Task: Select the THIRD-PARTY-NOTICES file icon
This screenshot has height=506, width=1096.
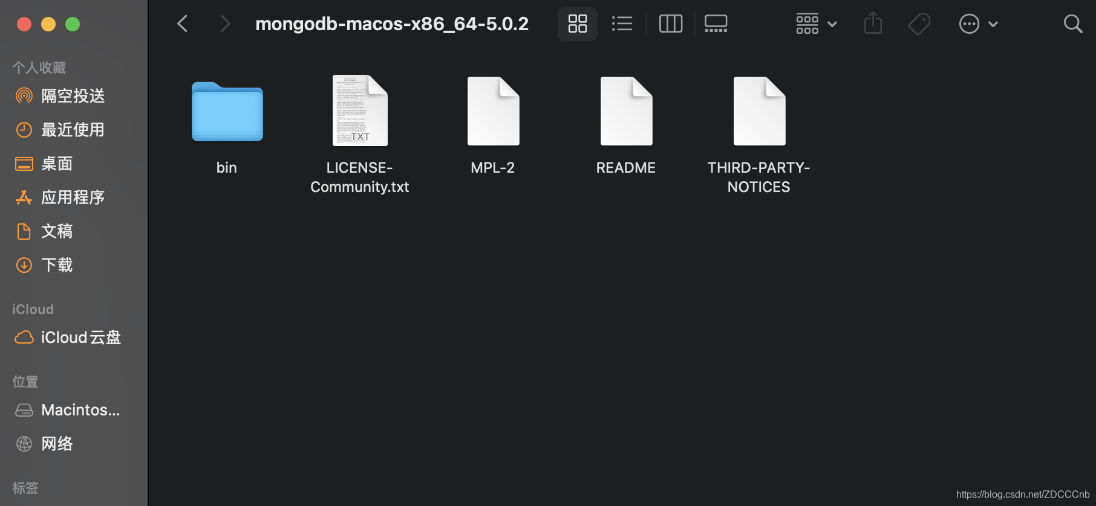Action: pos(760,111)
